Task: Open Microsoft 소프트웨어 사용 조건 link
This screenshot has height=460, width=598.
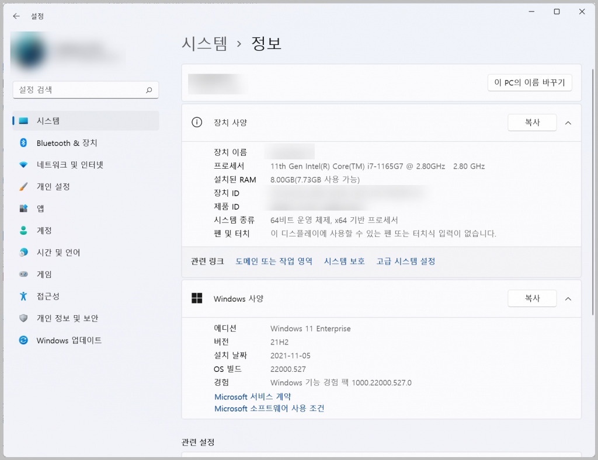Action: click(269, 409)
